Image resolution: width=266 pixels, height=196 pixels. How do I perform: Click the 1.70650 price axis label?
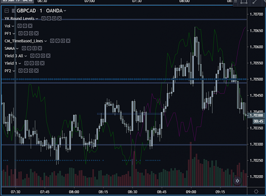pos(256,31)
